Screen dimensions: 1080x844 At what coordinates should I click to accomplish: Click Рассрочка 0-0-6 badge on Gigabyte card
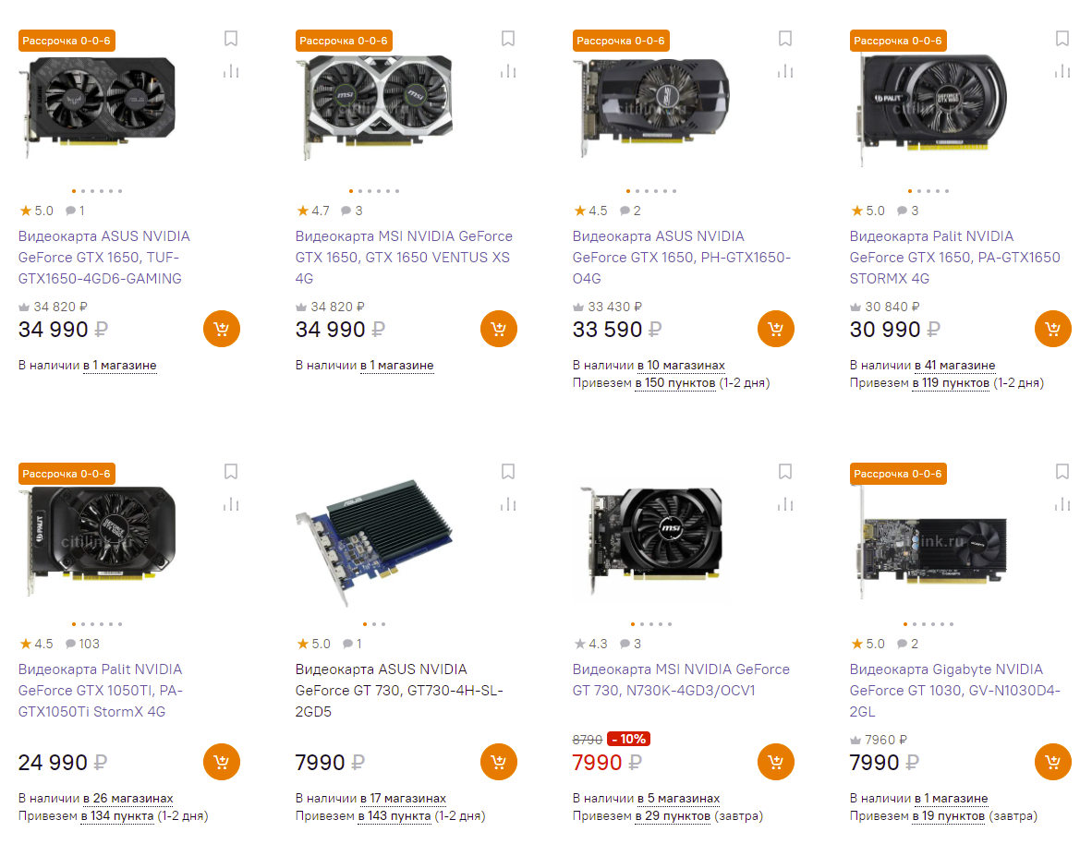898,474
